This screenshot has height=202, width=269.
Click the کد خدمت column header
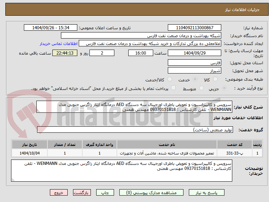coord(234,145)
